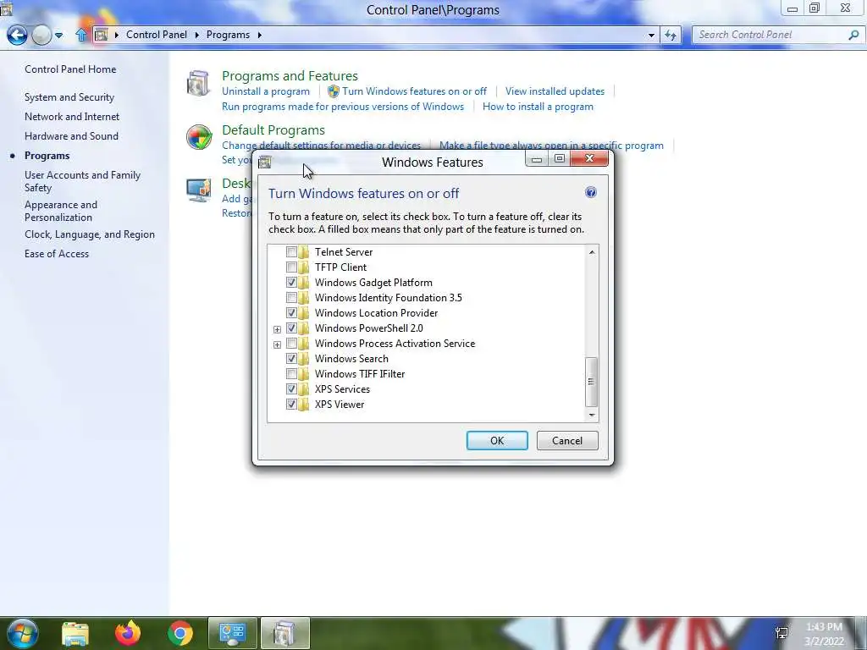
Task: Click Uninstall a program link
Action: click(266, 91)
